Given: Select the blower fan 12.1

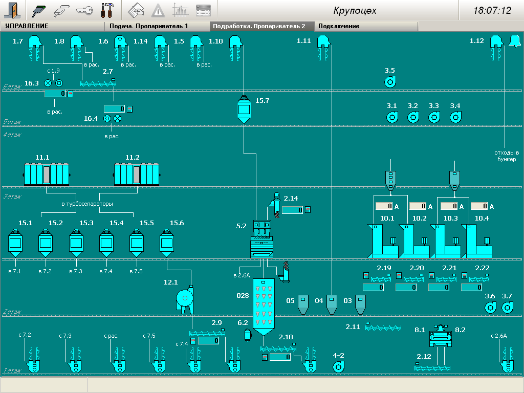Looking at the screenshot, I should (x=184, y=299).
